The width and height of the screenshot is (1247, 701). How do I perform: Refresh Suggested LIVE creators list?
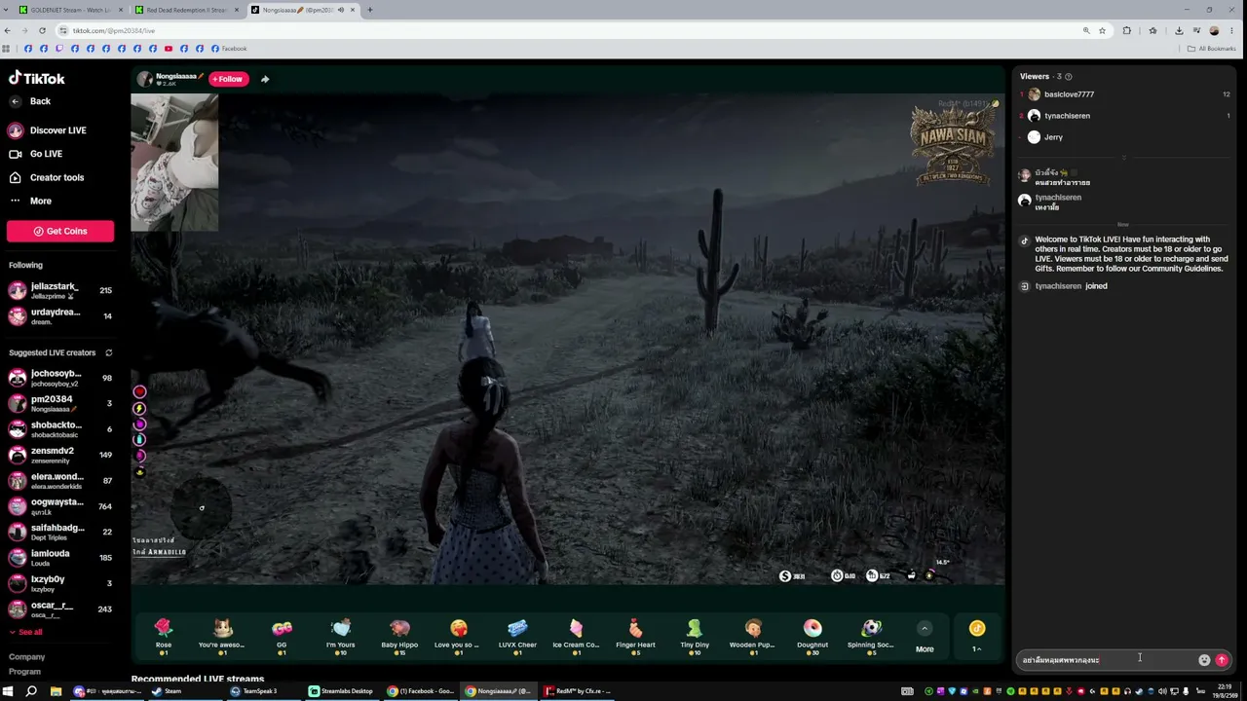[x=109, y=352]
